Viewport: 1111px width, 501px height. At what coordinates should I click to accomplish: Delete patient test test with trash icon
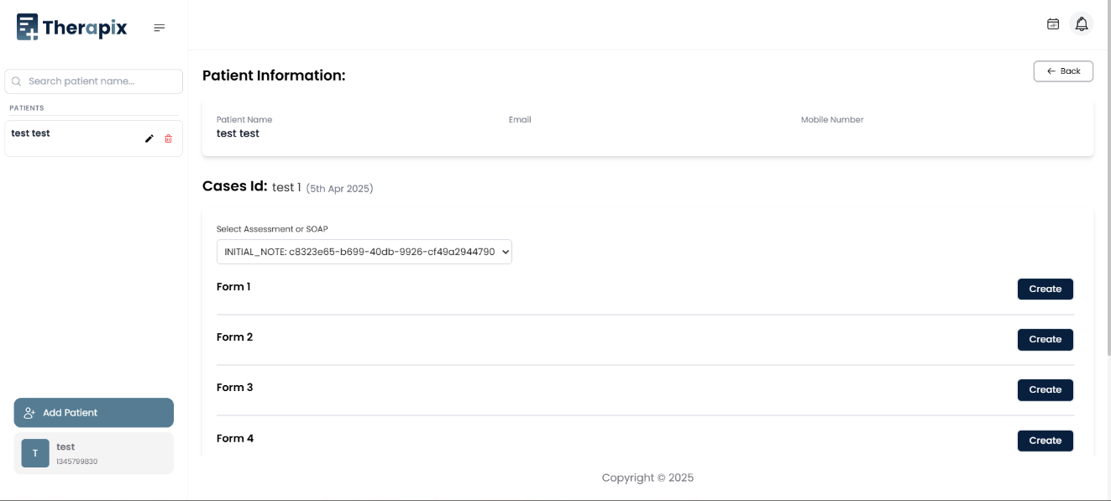pos(168,138)
